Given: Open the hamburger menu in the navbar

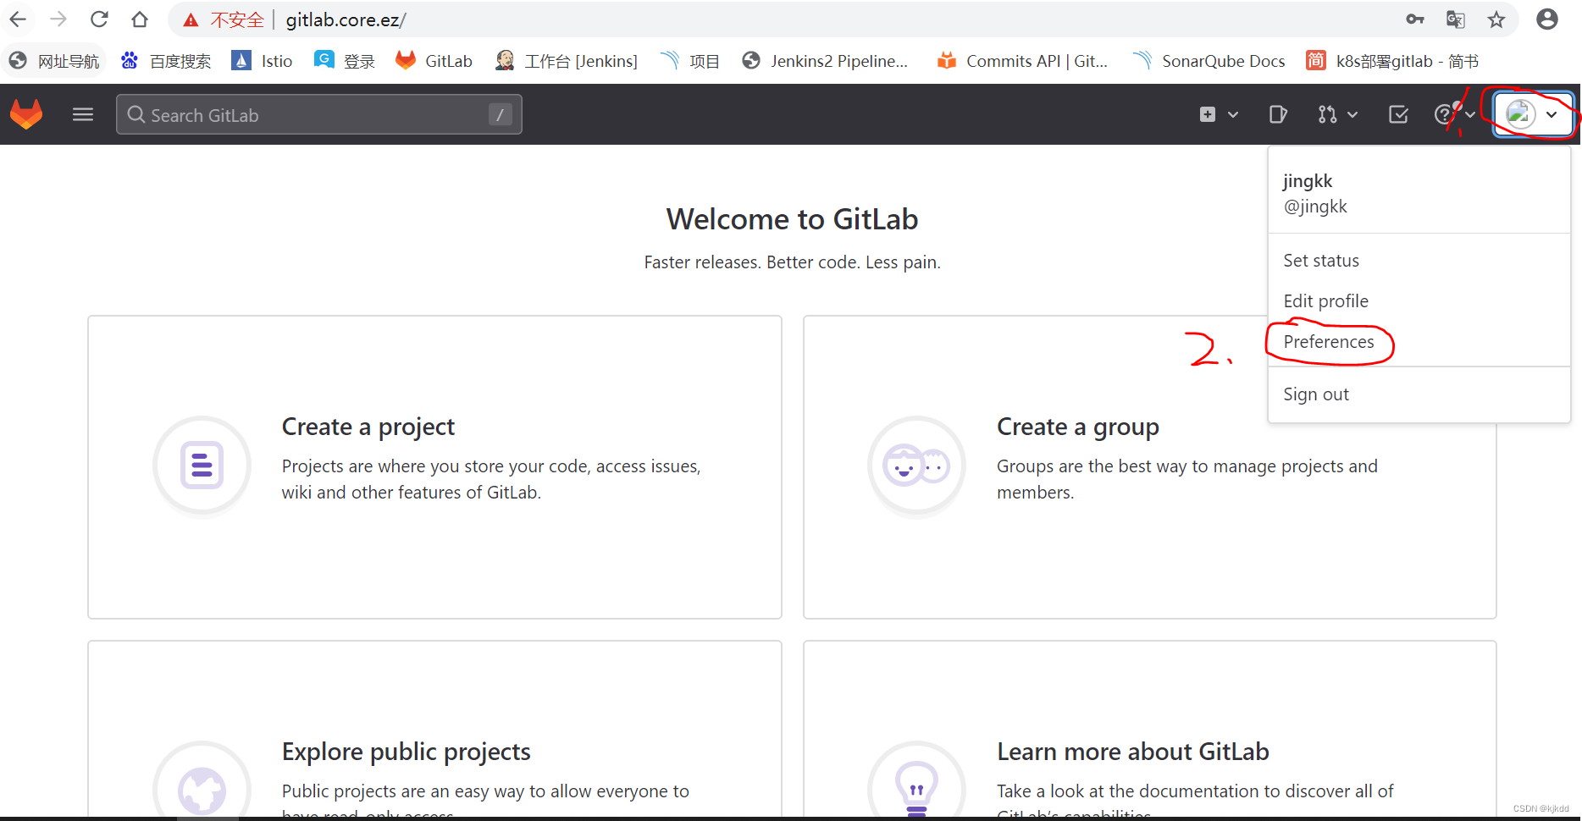Looking at the screenshot, I should pyautogui.click(x=83, y=114).
